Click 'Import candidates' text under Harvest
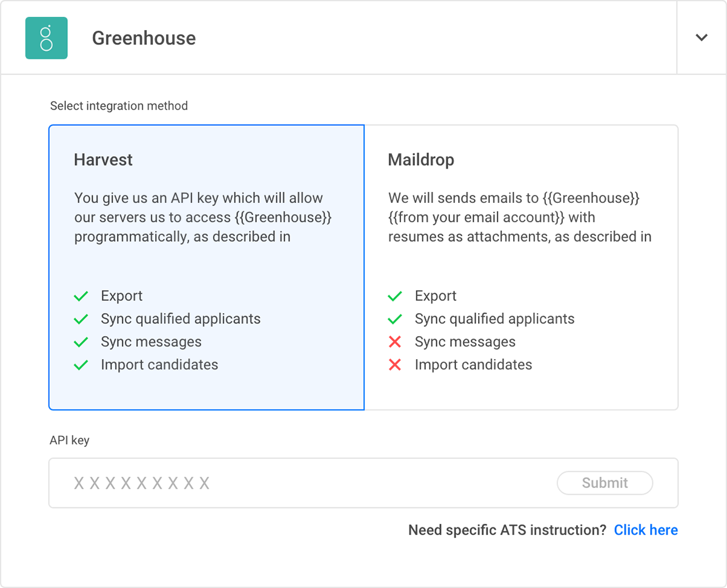Screen dimensions: 727x588 [159, 365]
